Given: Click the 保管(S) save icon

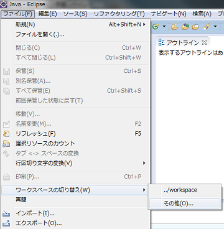Looking at the screenshot, I should pyautogui.click(x=6, y=72).
